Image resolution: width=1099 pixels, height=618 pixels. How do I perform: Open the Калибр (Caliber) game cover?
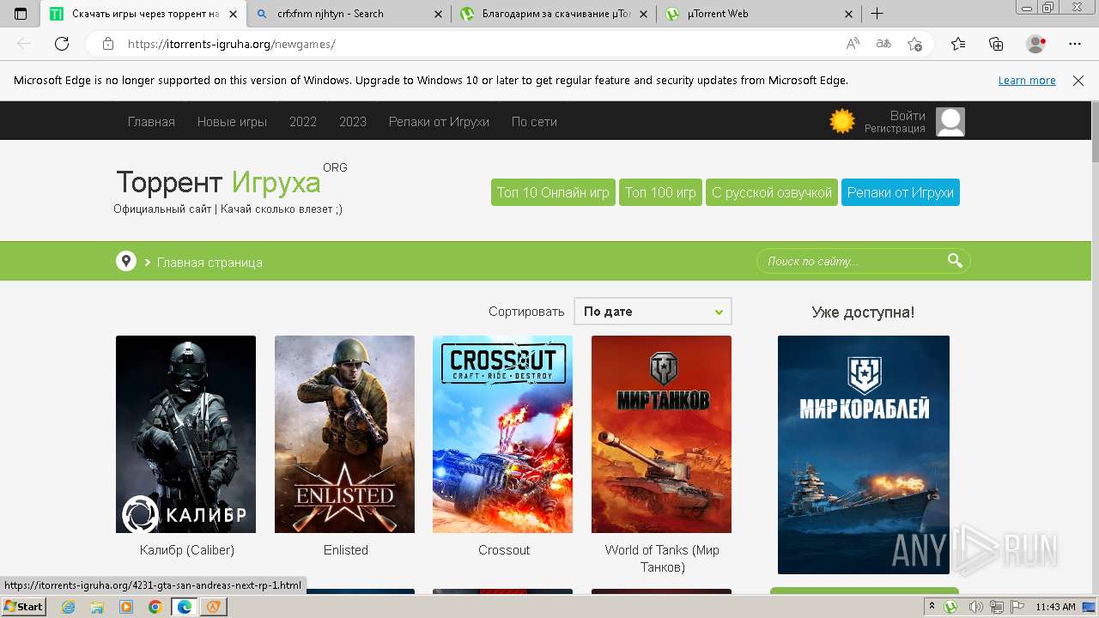[185, 434]
